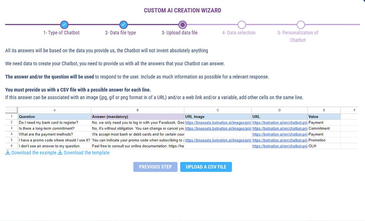Go to the 'Type of Chatbot' step label
This screenshot has height=221, width=365.
click(x=61, y=33)
